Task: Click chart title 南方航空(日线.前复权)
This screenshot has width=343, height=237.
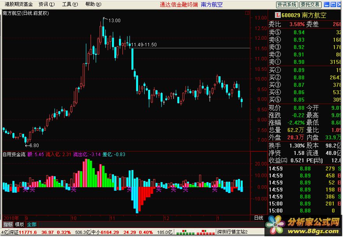Action: (x=26, y=13)
